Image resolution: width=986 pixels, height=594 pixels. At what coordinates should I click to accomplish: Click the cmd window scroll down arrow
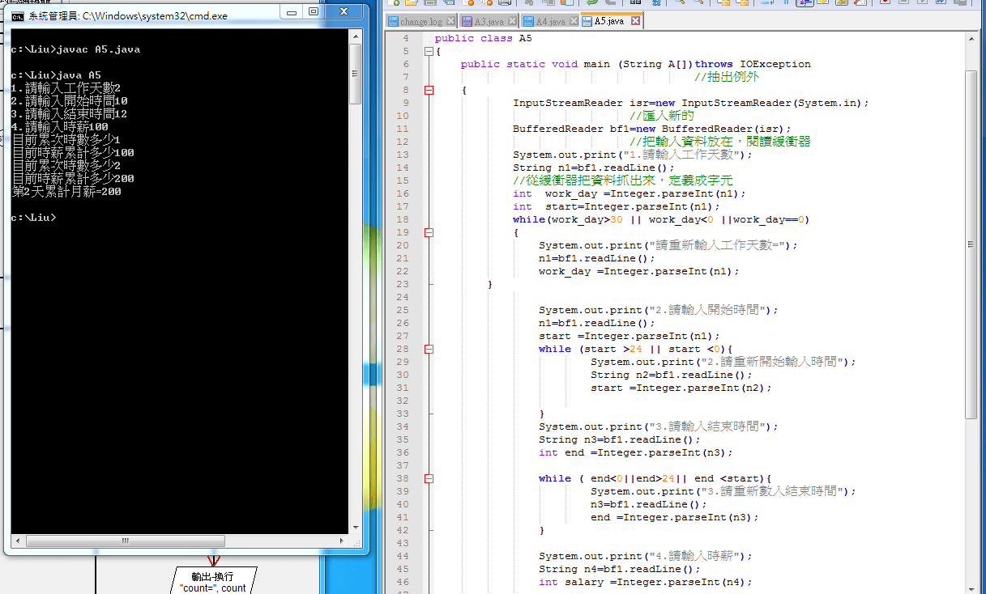355,527
